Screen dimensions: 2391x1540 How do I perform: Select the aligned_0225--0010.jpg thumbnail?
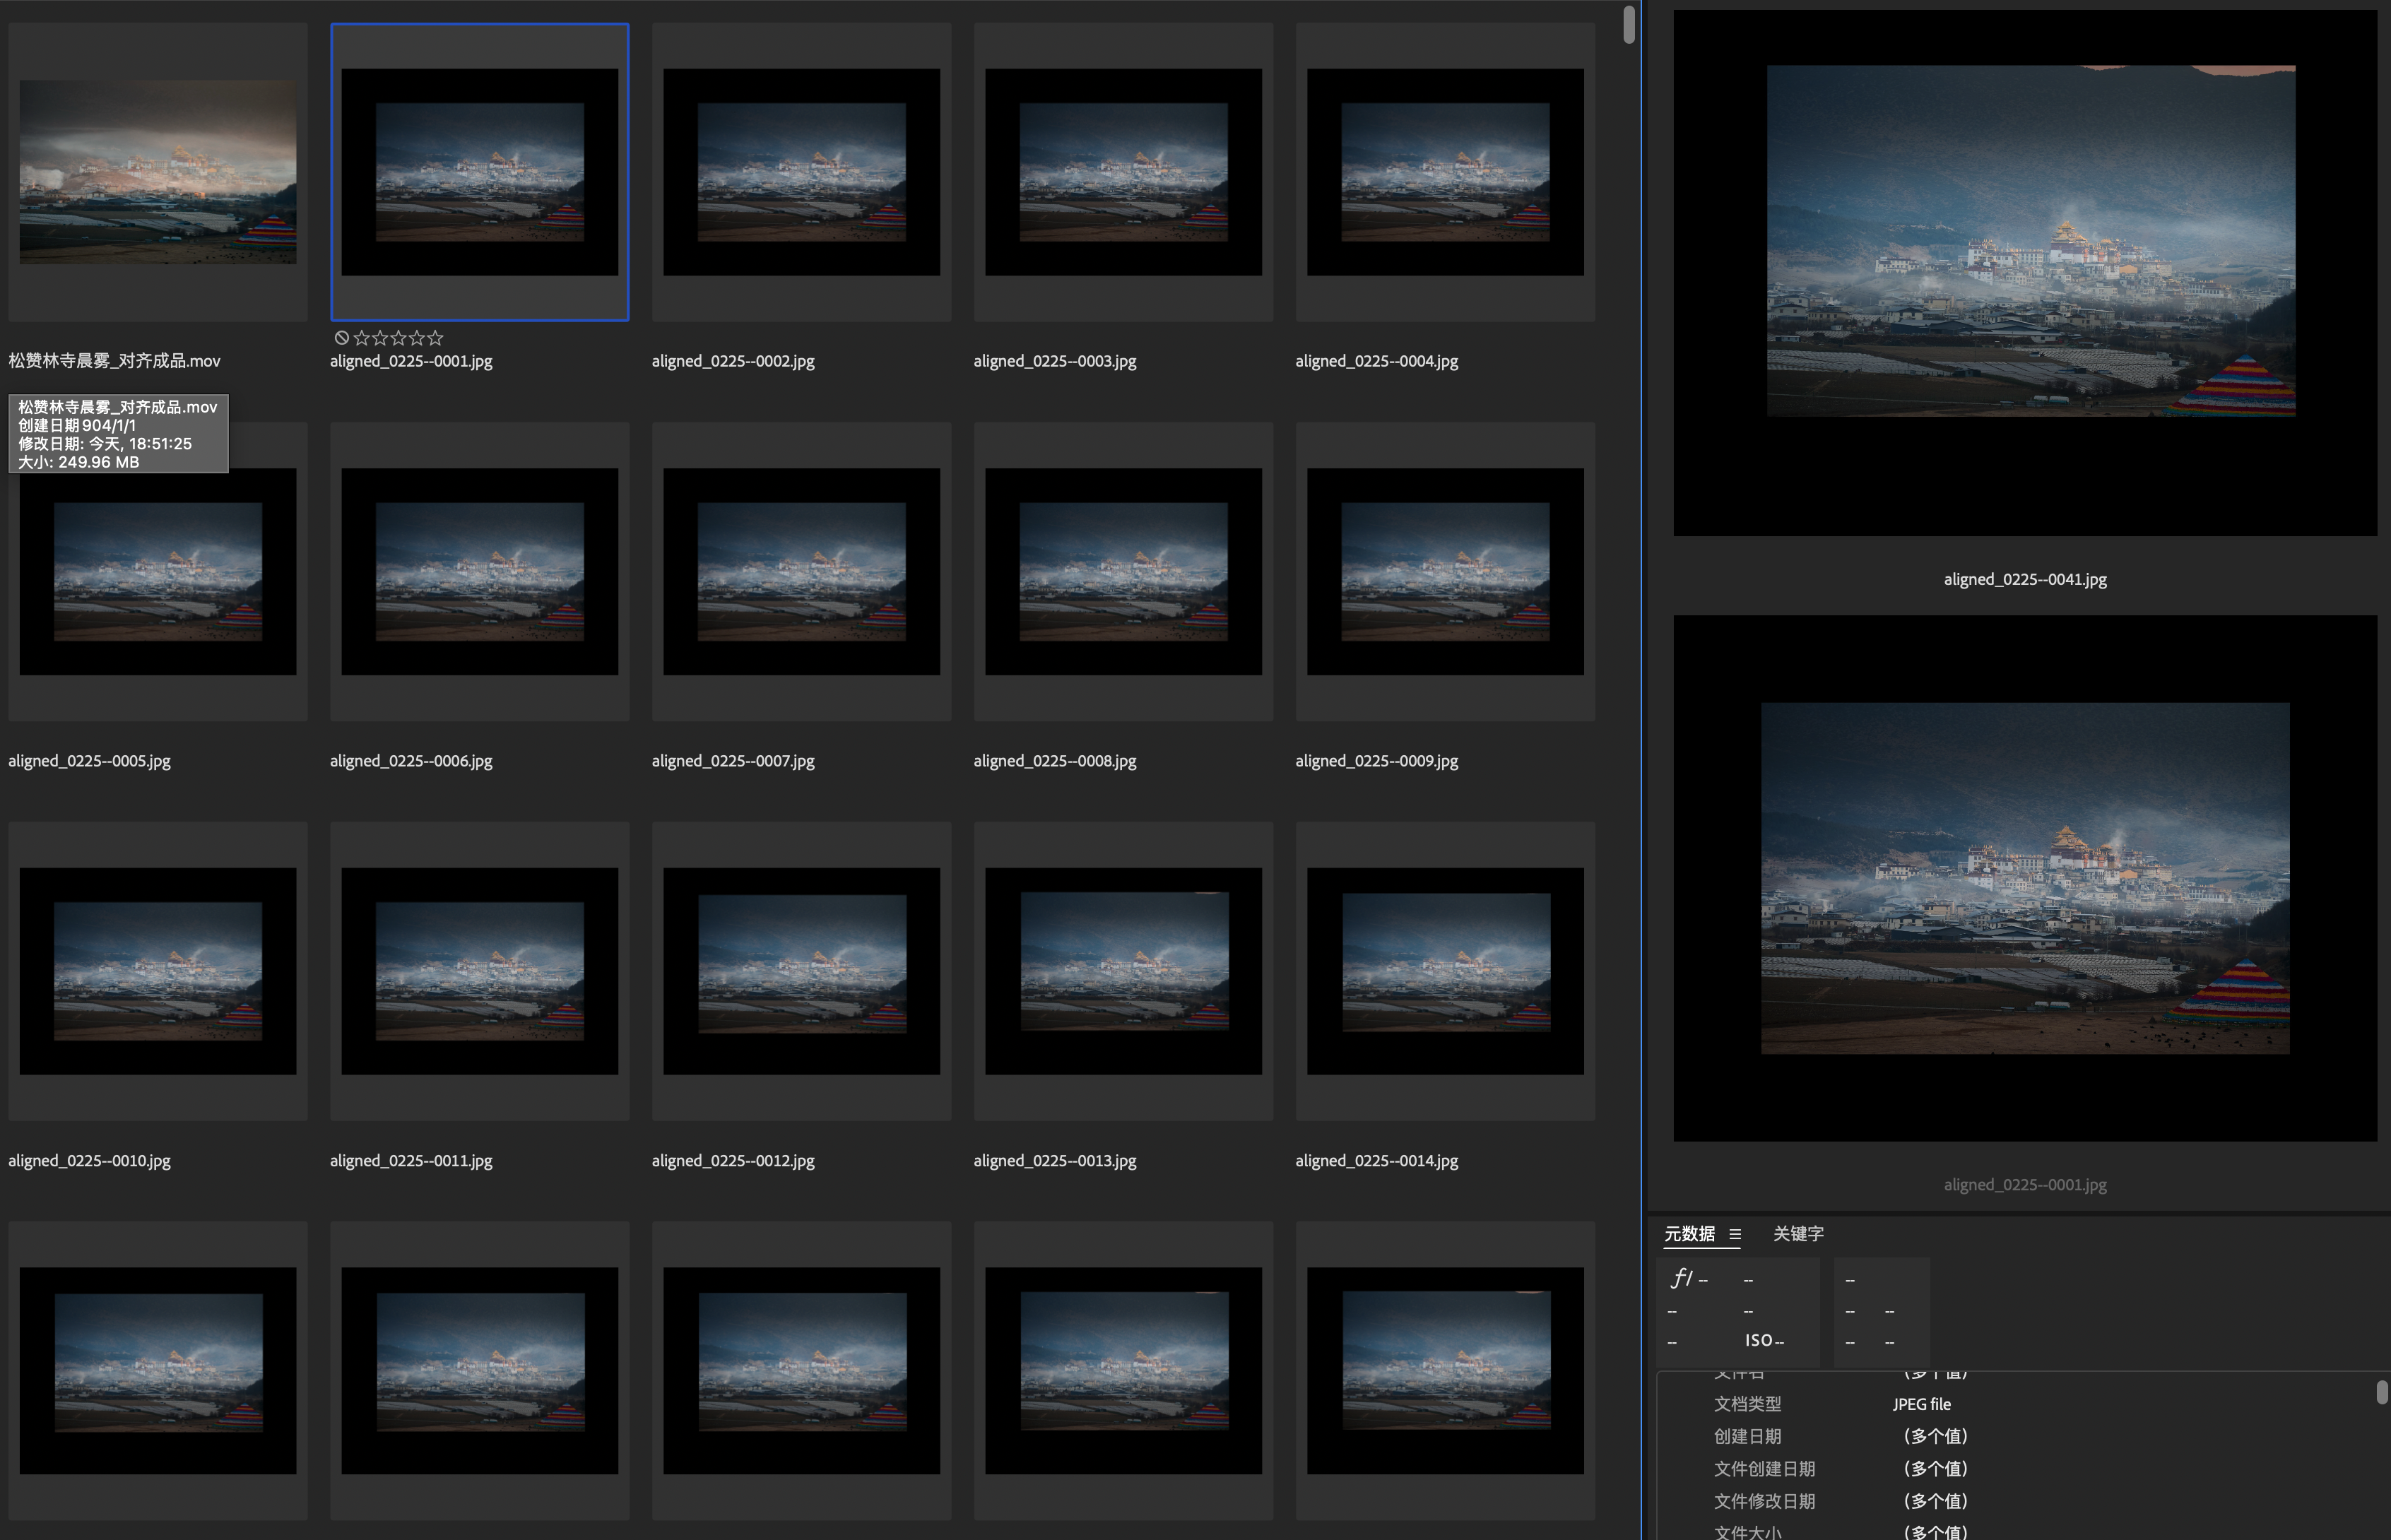click(158, 971)
